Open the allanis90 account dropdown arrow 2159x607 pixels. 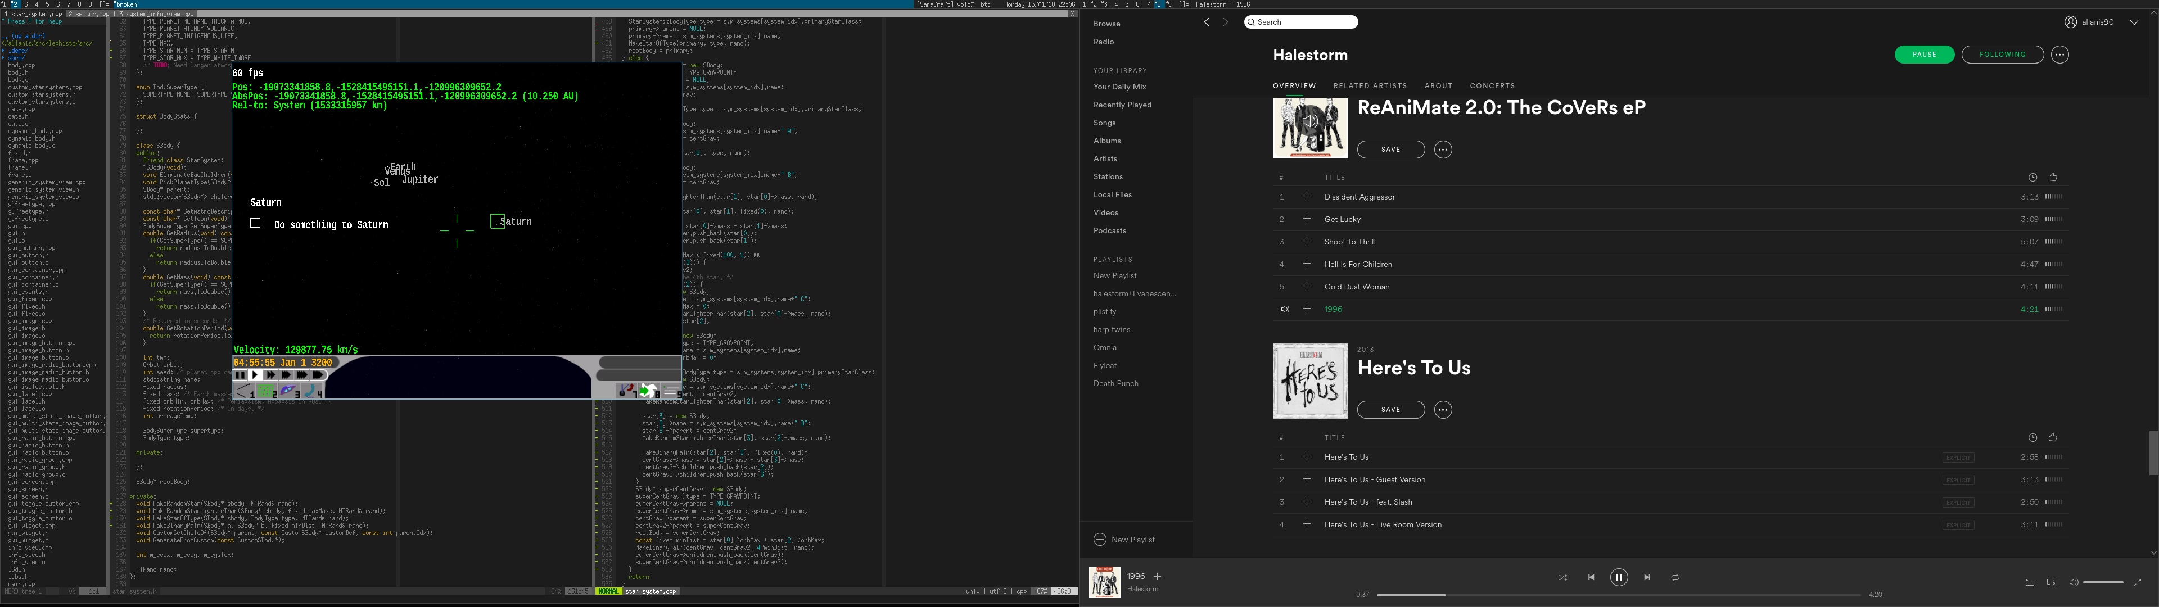pyautogui.click(x=2133, y=22)
